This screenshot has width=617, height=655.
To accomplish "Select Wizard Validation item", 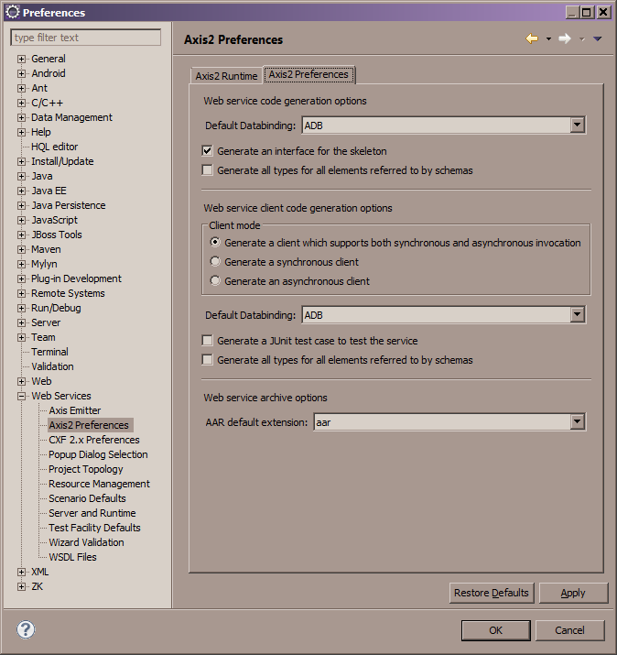I will (86, 542).
